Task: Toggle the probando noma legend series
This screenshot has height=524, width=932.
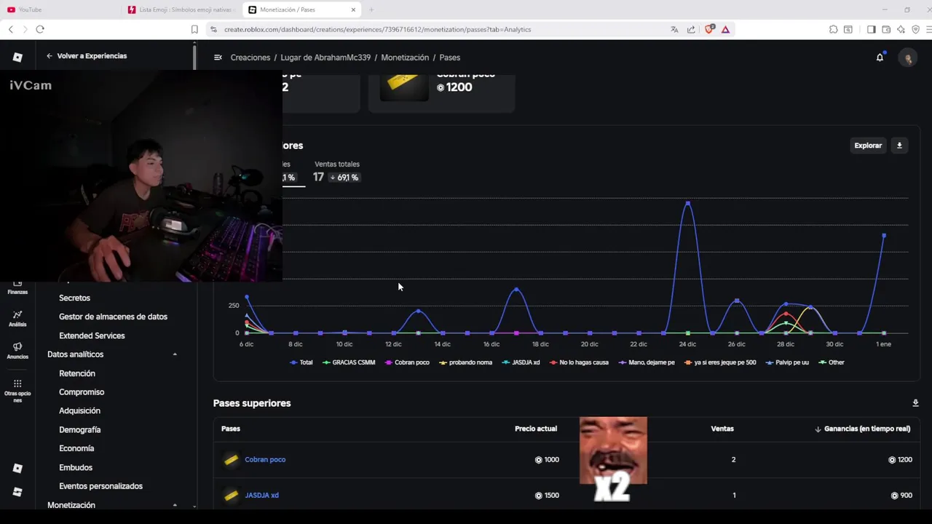Action: point(466,362)
